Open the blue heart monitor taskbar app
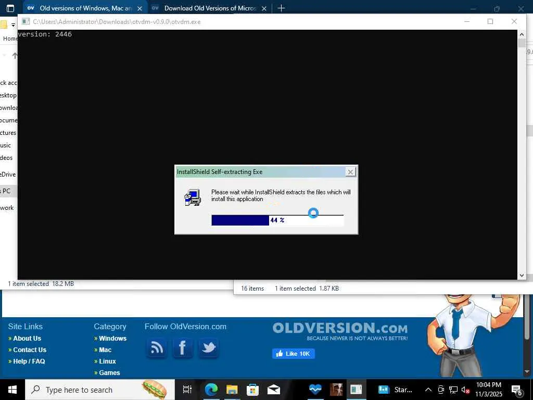This screenshot has height=400, width=533. (315, 390)
